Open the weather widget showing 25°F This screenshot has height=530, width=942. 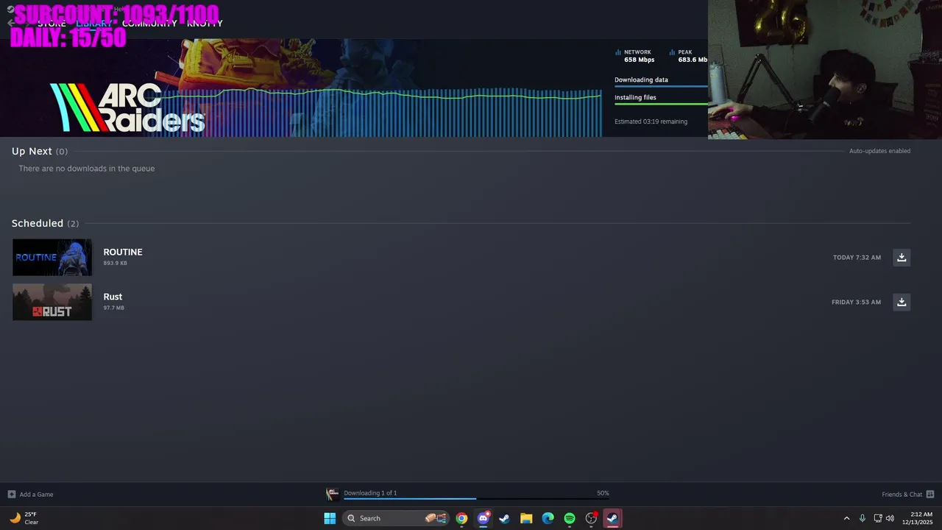pos(24,518)
